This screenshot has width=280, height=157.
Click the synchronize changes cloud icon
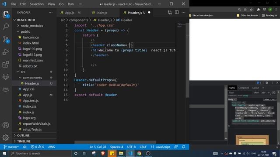[x=24, y=147]
